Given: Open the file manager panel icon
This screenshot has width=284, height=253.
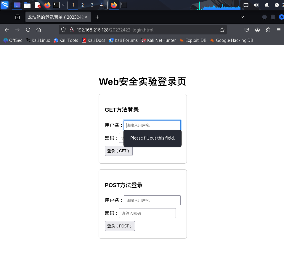Looking at the screenshot, I should coord(27,5).
